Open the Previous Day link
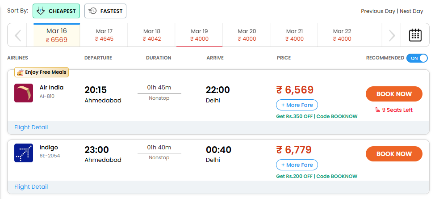The image size is (435, 199). tap(378, 11)
